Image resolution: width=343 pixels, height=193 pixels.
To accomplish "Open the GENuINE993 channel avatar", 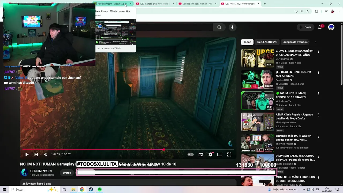I will click(24, 173).
